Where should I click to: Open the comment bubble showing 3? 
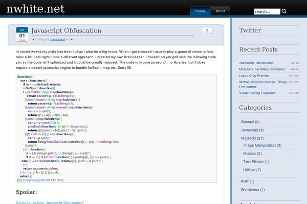207,31
